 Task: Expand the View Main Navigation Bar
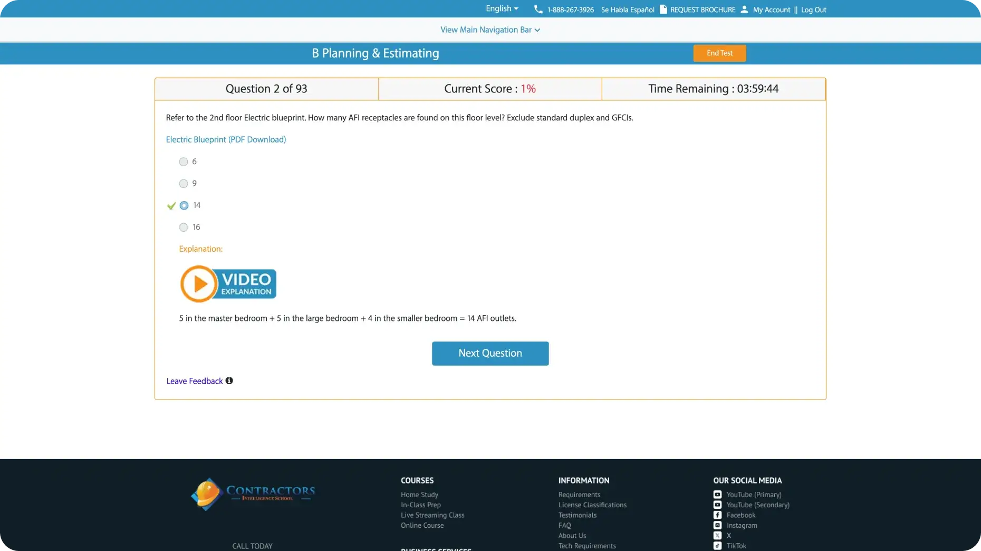[490, 30]
